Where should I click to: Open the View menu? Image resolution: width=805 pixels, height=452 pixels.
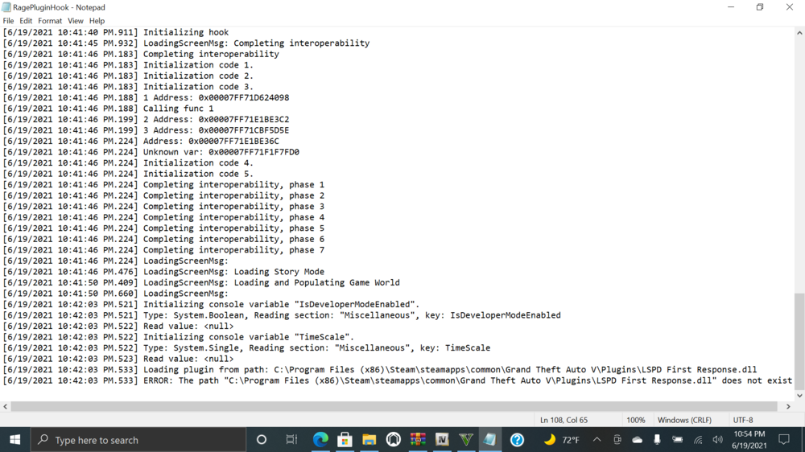[75, 21]
